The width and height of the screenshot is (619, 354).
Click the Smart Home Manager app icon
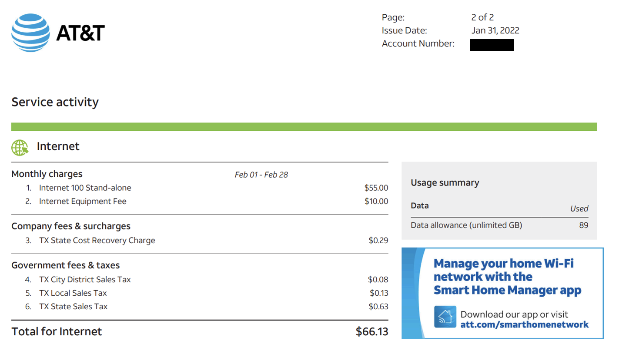point(445,317)
